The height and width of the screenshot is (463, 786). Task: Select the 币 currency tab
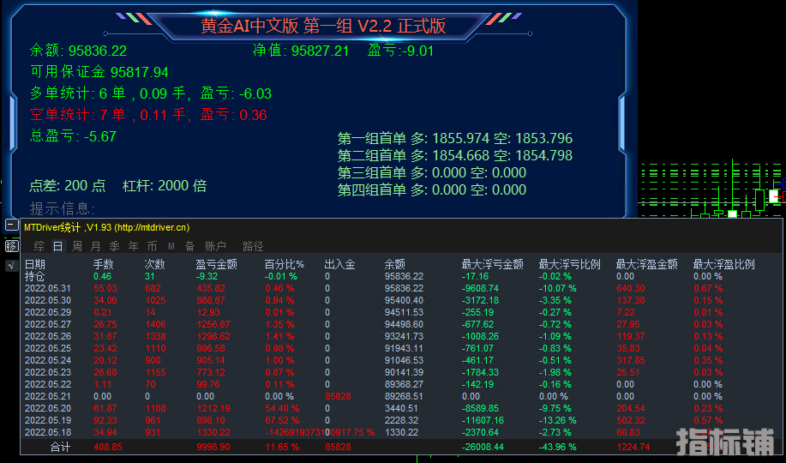[x=152, y=246]
